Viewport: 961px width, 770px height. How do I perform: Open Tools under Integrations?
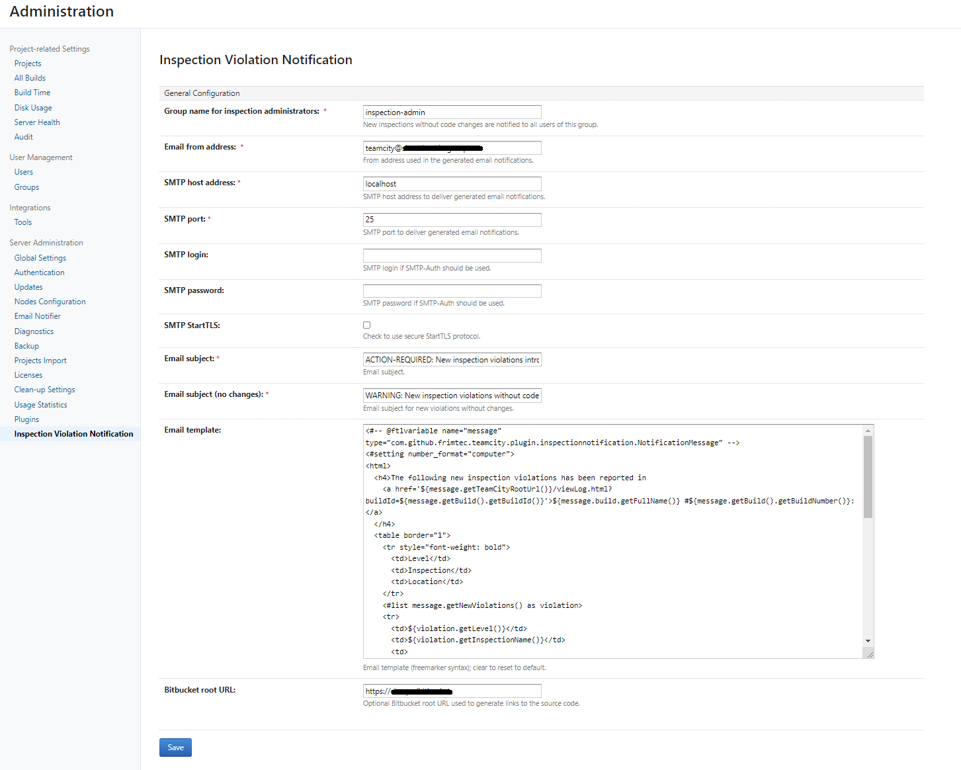click(23, 222)
